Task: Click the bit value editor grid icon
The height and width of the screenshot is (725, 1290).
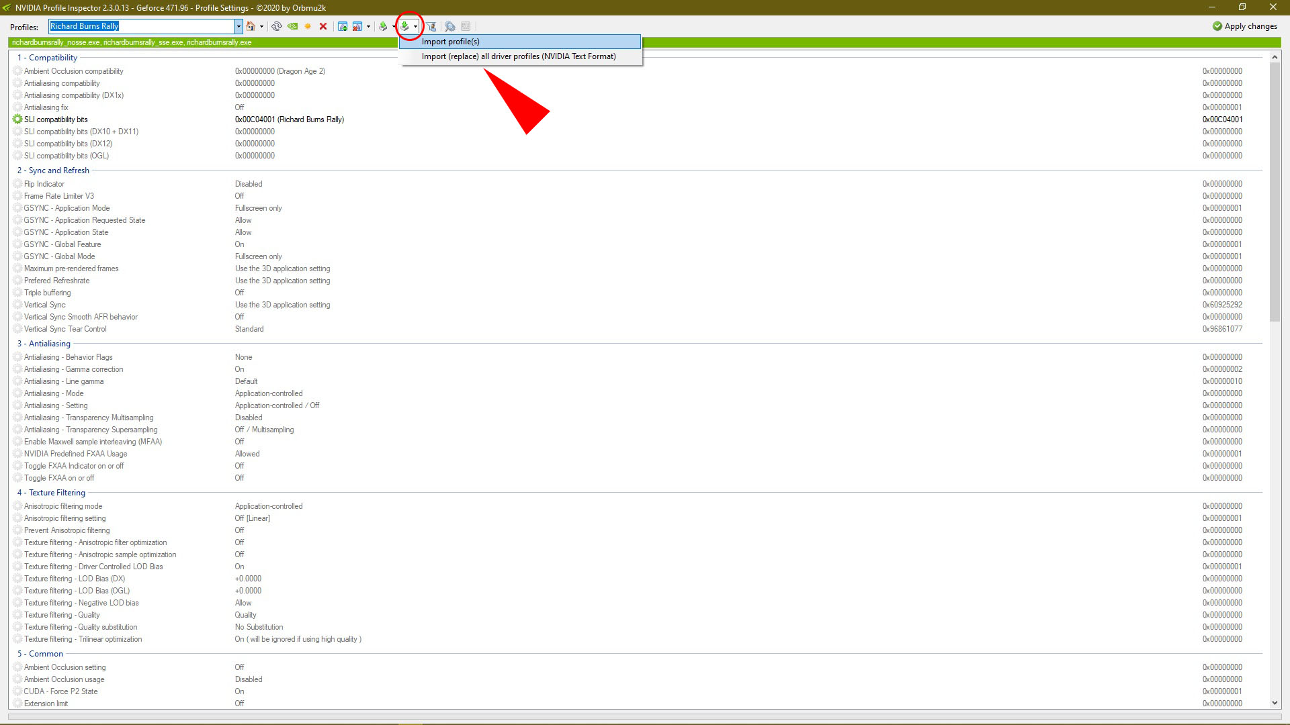Action: click(466, 26)
